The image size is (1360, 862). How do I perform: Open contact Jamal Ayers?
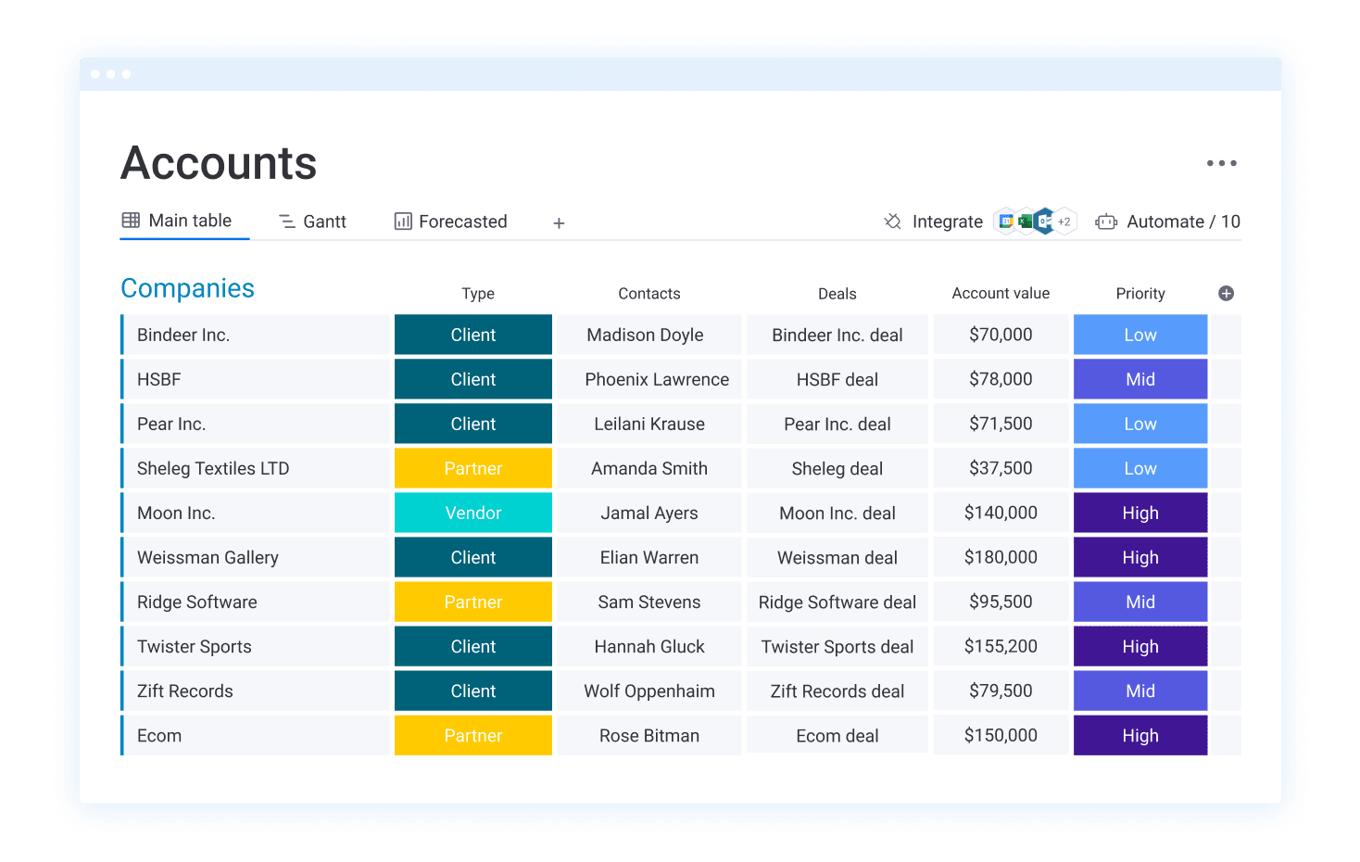649,513
